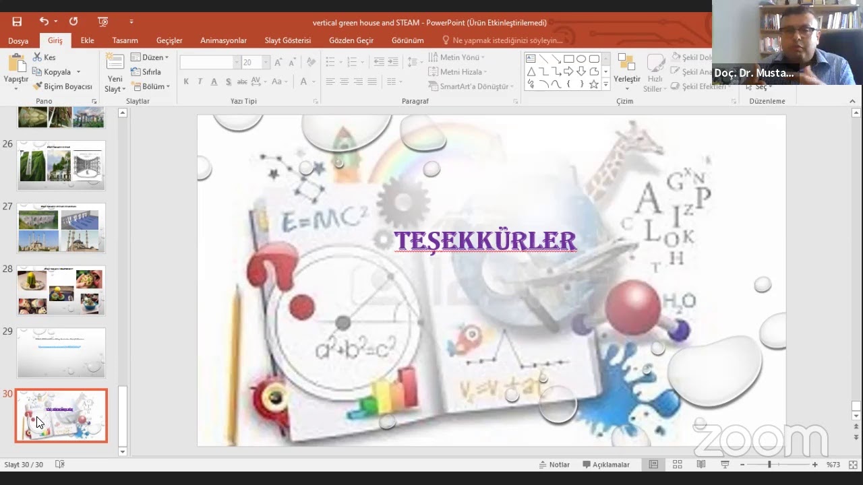Viewport: 863px width, 485px height.
Task: Toggle underline formatting
Action: [214, 82]
